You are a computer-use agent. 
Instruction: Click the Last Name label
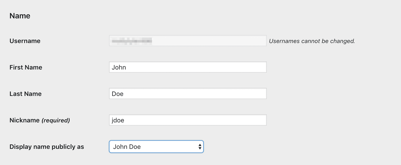[x=25, y=94]
